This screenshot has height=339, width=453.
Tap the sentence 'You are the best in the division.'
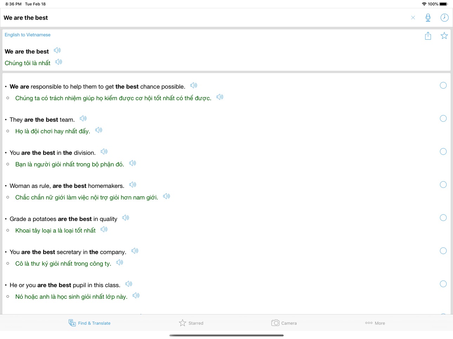click(53, 153)
